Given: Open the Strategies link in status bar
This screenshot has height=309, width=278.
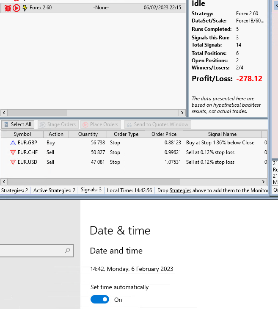Looking at the screenshot, I should click(x=180, y=190).
